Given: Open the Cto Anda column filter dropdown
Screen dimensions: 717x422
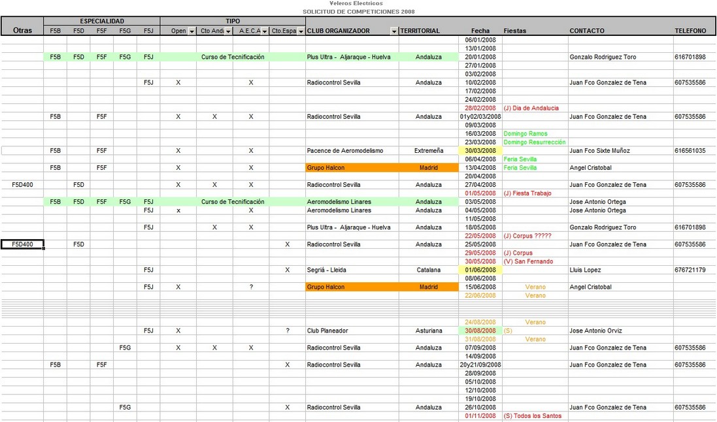Looking at the screenshot, I should coord(228,31).
